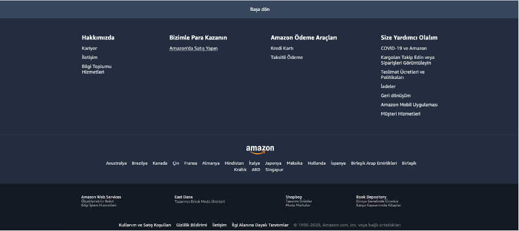519x231 pixels.
Task: Click the Bizimle Para Kazanın heading
Action: (198, 38)
